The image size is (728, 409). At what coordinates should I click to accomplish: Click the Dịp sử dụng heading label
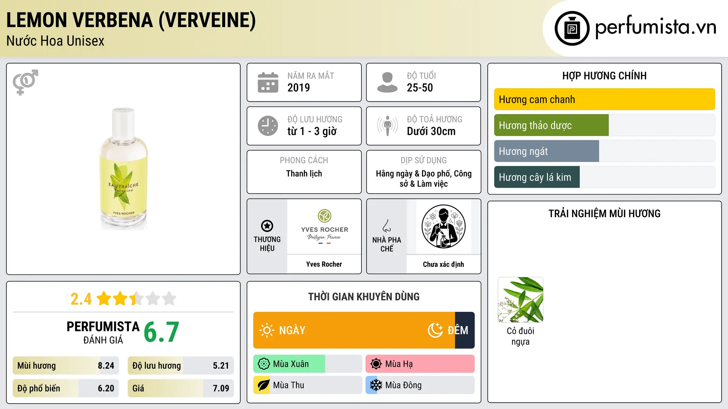pos(423,160)
